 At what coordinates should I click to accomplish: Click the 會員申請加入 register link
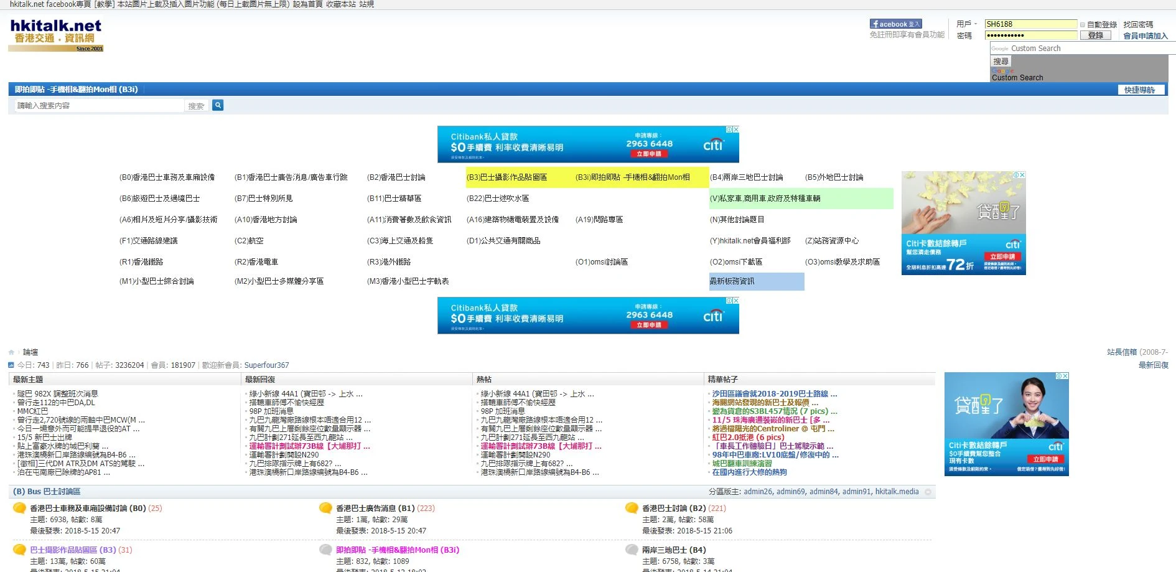coord(1146,35)
